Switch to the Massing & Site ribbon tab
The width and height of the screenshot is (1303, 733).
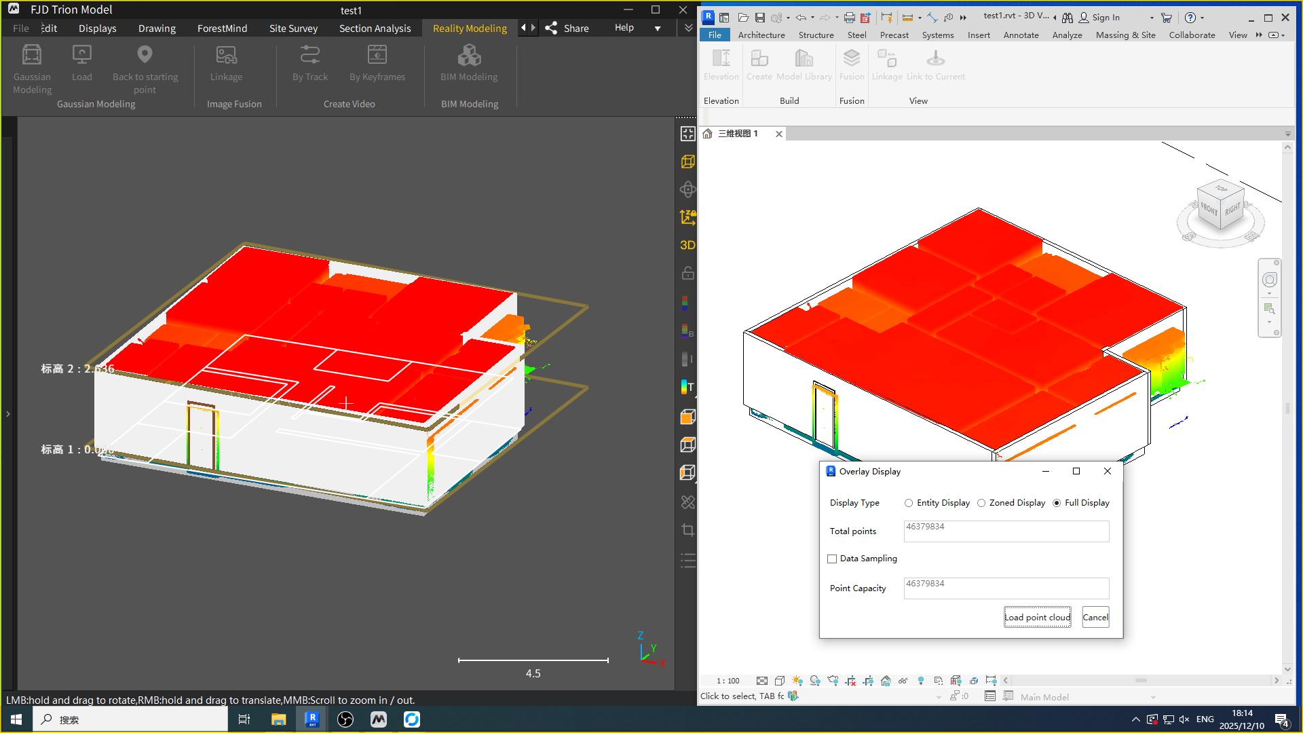pos(1125,35)
